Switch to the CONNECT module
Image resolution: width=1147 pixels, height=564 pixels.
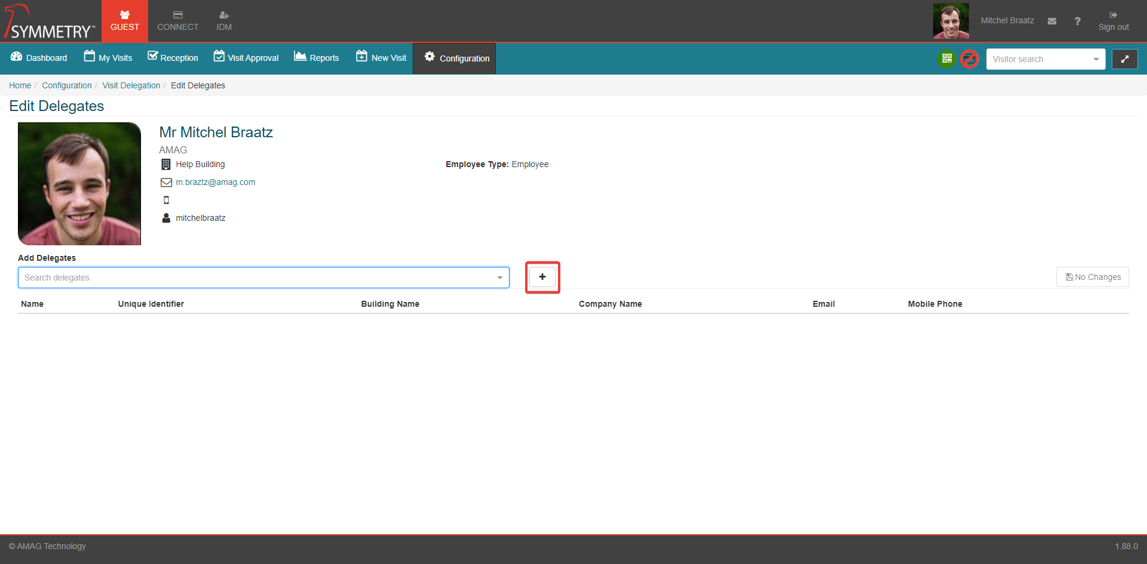coord(178,21)
